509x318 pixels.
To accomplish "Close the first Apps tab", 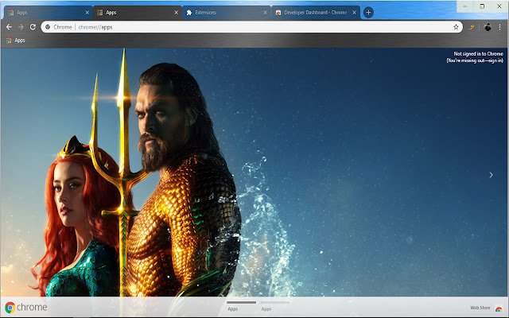I will [87, 13].
